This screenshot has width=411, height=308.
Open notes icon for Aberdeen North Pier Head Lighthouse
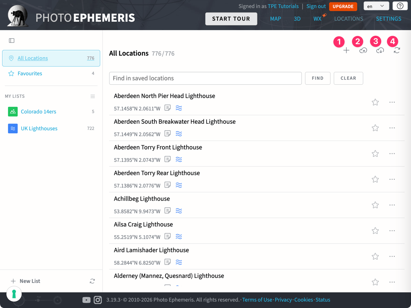[x=167, y=108]
